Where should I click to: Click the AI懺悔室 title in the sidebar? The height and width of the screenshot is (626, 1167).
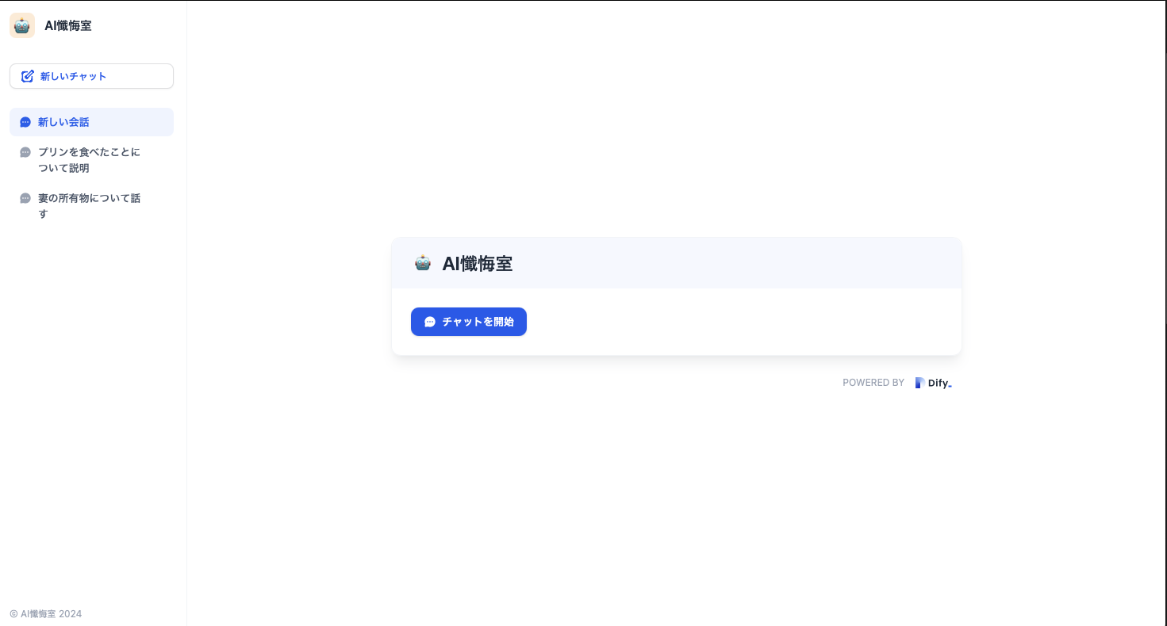tap(67, 25)
